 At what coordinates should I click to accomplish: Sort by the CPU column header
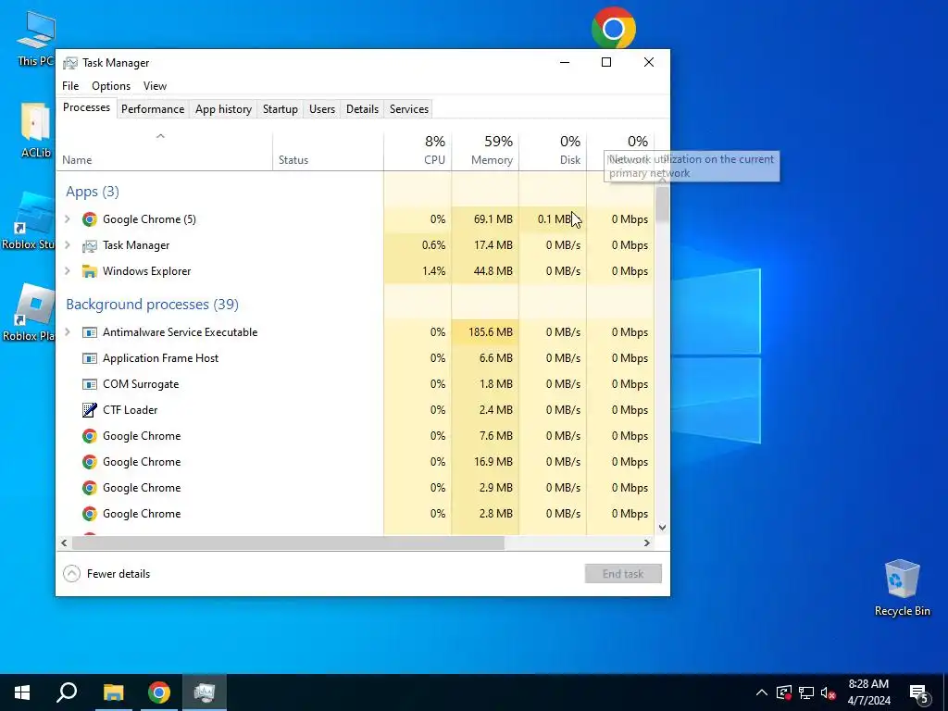(418, 151)
